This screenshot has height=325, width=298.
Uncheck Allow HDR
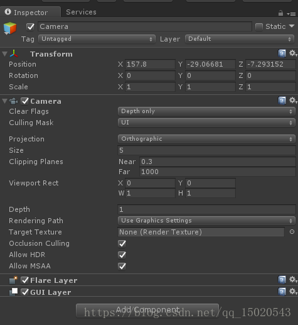pyautogui.click(x=122, y=255)
